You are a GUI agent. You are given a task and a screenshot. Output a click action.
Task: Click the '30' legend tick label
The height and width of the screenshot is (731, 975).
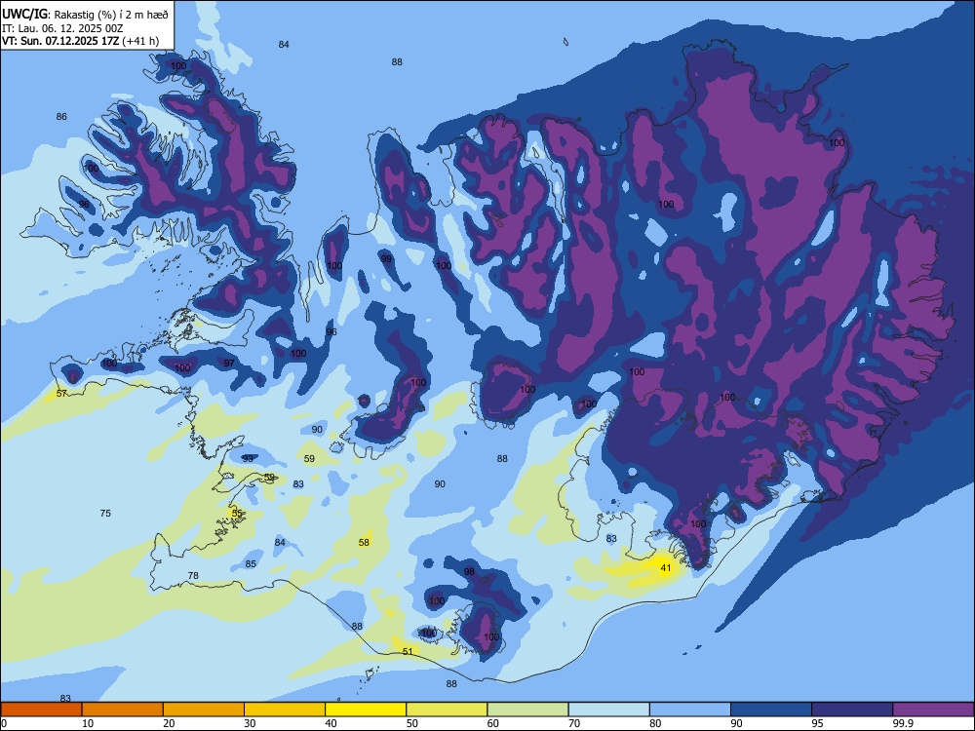pyautogui.click(x=250, y=723)
